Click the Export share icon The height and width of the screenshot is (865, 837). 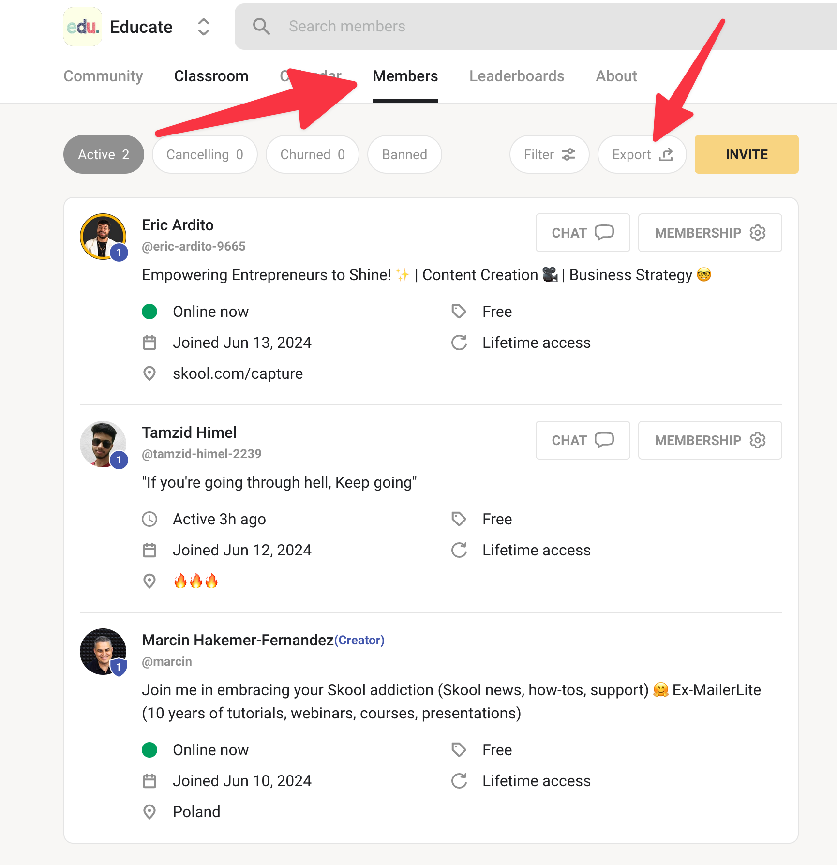(x=667, y=154)
